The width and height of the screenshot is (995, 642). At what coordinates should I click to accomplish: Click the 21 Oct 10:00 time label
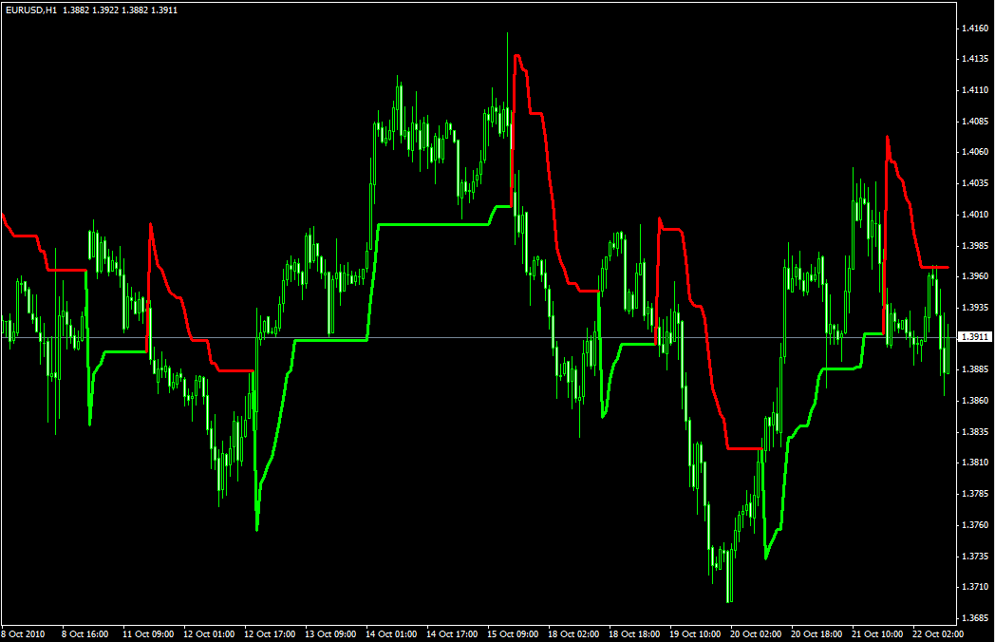coord(877,633)
